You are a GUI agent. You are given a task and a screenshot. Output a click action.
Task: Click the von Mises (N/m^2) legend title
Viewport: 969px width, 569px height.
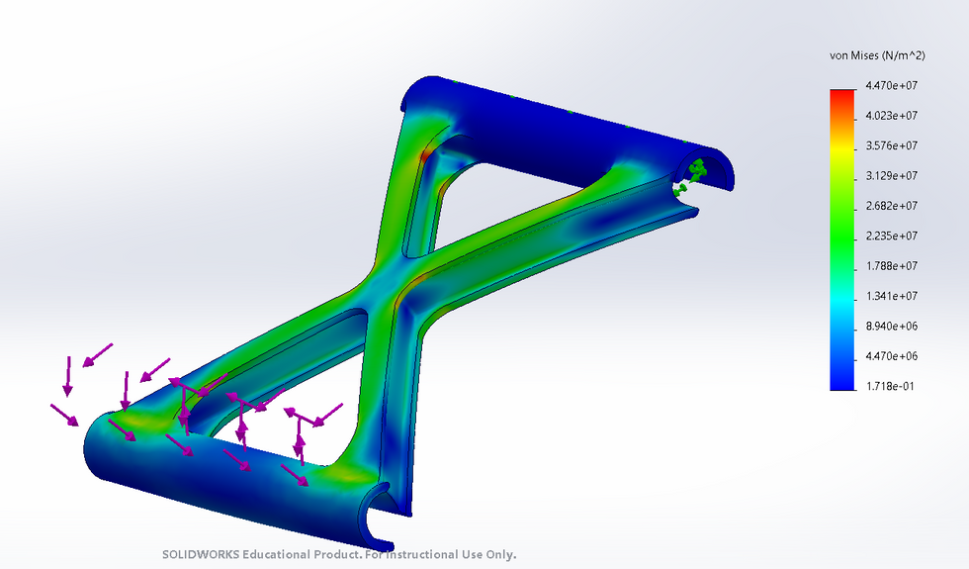click(877, 55)
